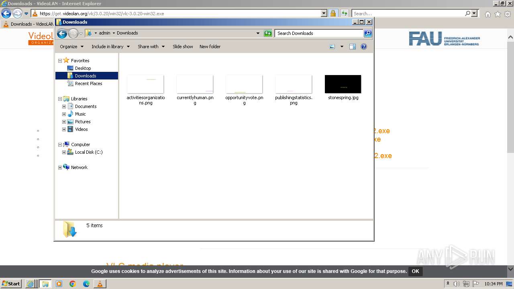The width and height of the screenshot is (514, 289).
Task: Launch Edge from the taskbar
Action: pyautogui.click(x=86, y=284)
